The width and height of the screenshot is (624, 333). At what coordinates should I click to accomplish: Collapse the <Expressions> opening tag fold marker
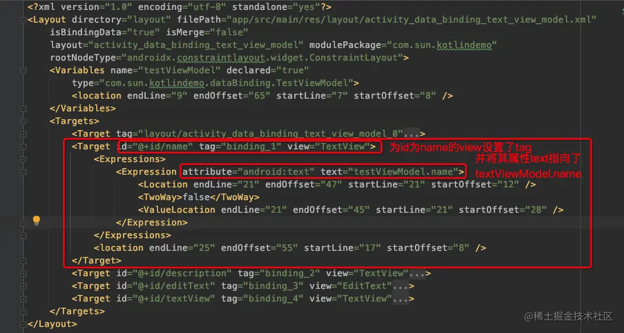[23, 159]
